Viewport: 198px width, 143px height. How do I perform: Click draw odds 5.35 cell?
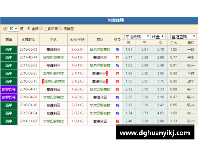pyautogui.click(x=145, y=81)
